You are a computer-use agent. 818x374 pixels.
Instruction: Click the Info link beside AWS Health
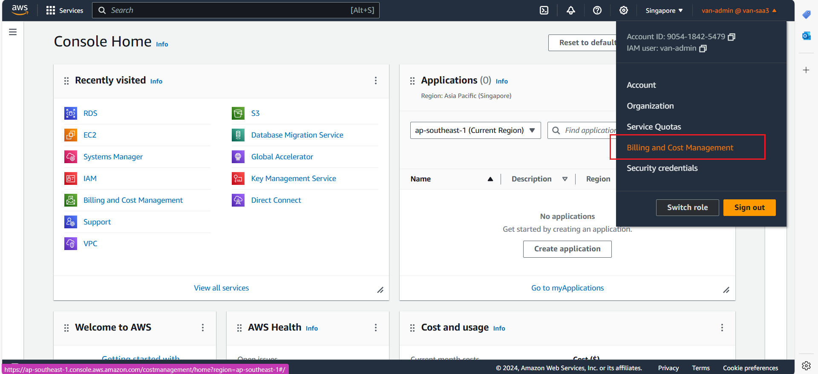click(312, 328)
